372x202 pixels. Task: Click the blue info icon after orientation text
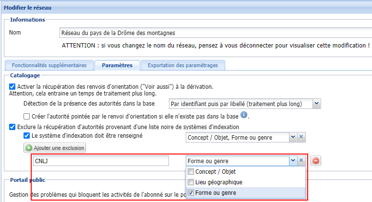tap(244, 115)
